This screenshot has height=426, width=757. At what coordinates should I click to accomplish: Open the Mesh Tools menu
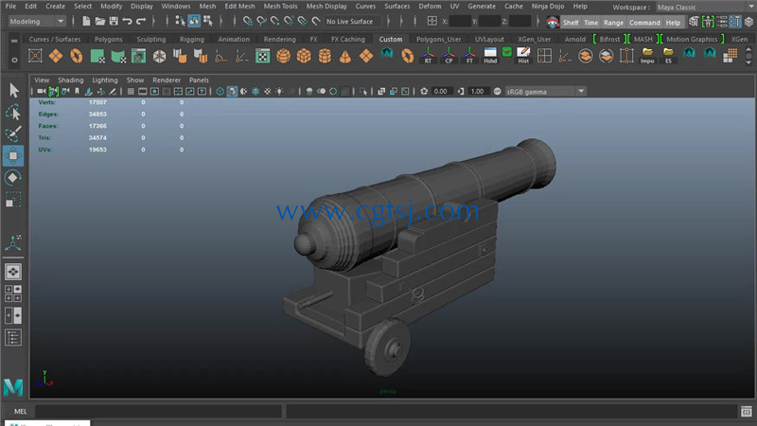pos(280,7)
